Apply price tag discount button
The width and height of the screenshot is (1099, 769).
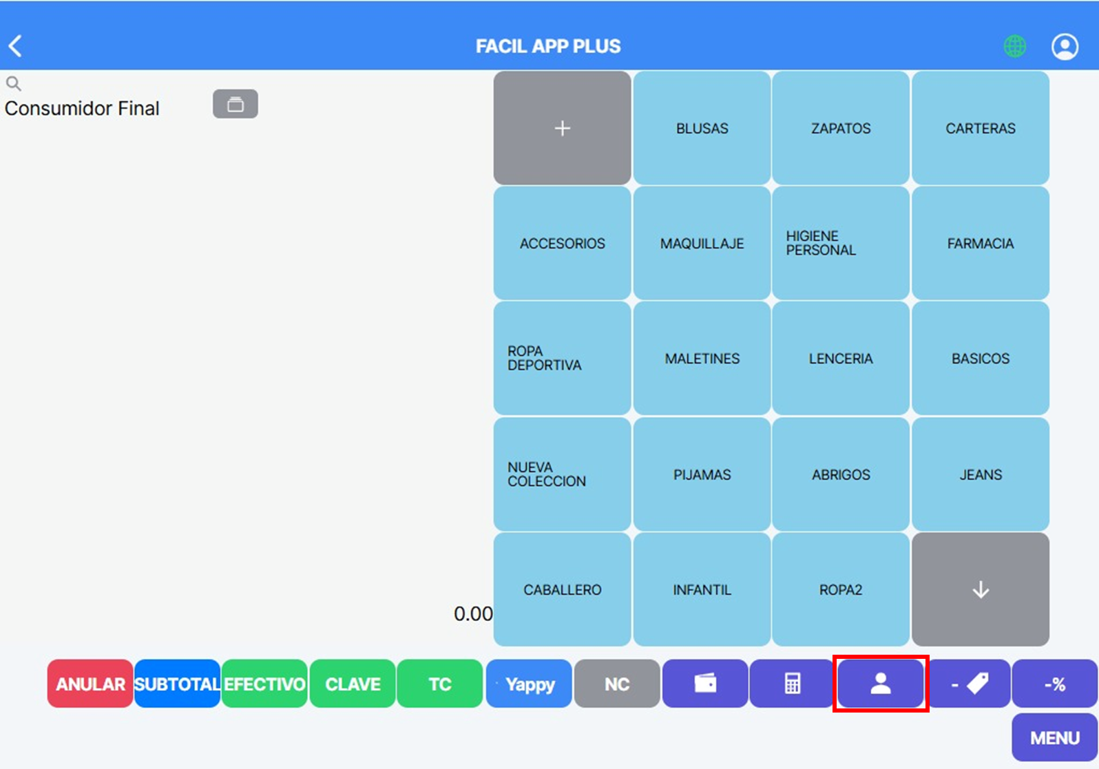(970, 684)
